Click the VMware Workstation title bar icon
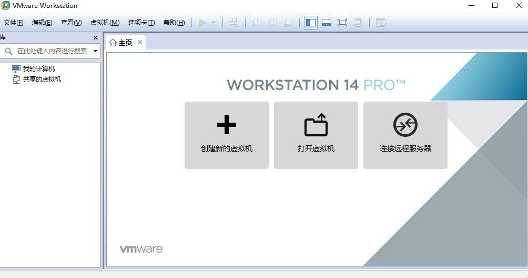The image size is (528, 278). click(6, 5)
